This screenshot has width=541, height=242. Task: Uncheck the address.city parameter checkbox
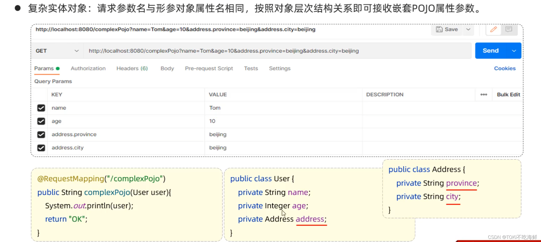(x=41, y=148)
